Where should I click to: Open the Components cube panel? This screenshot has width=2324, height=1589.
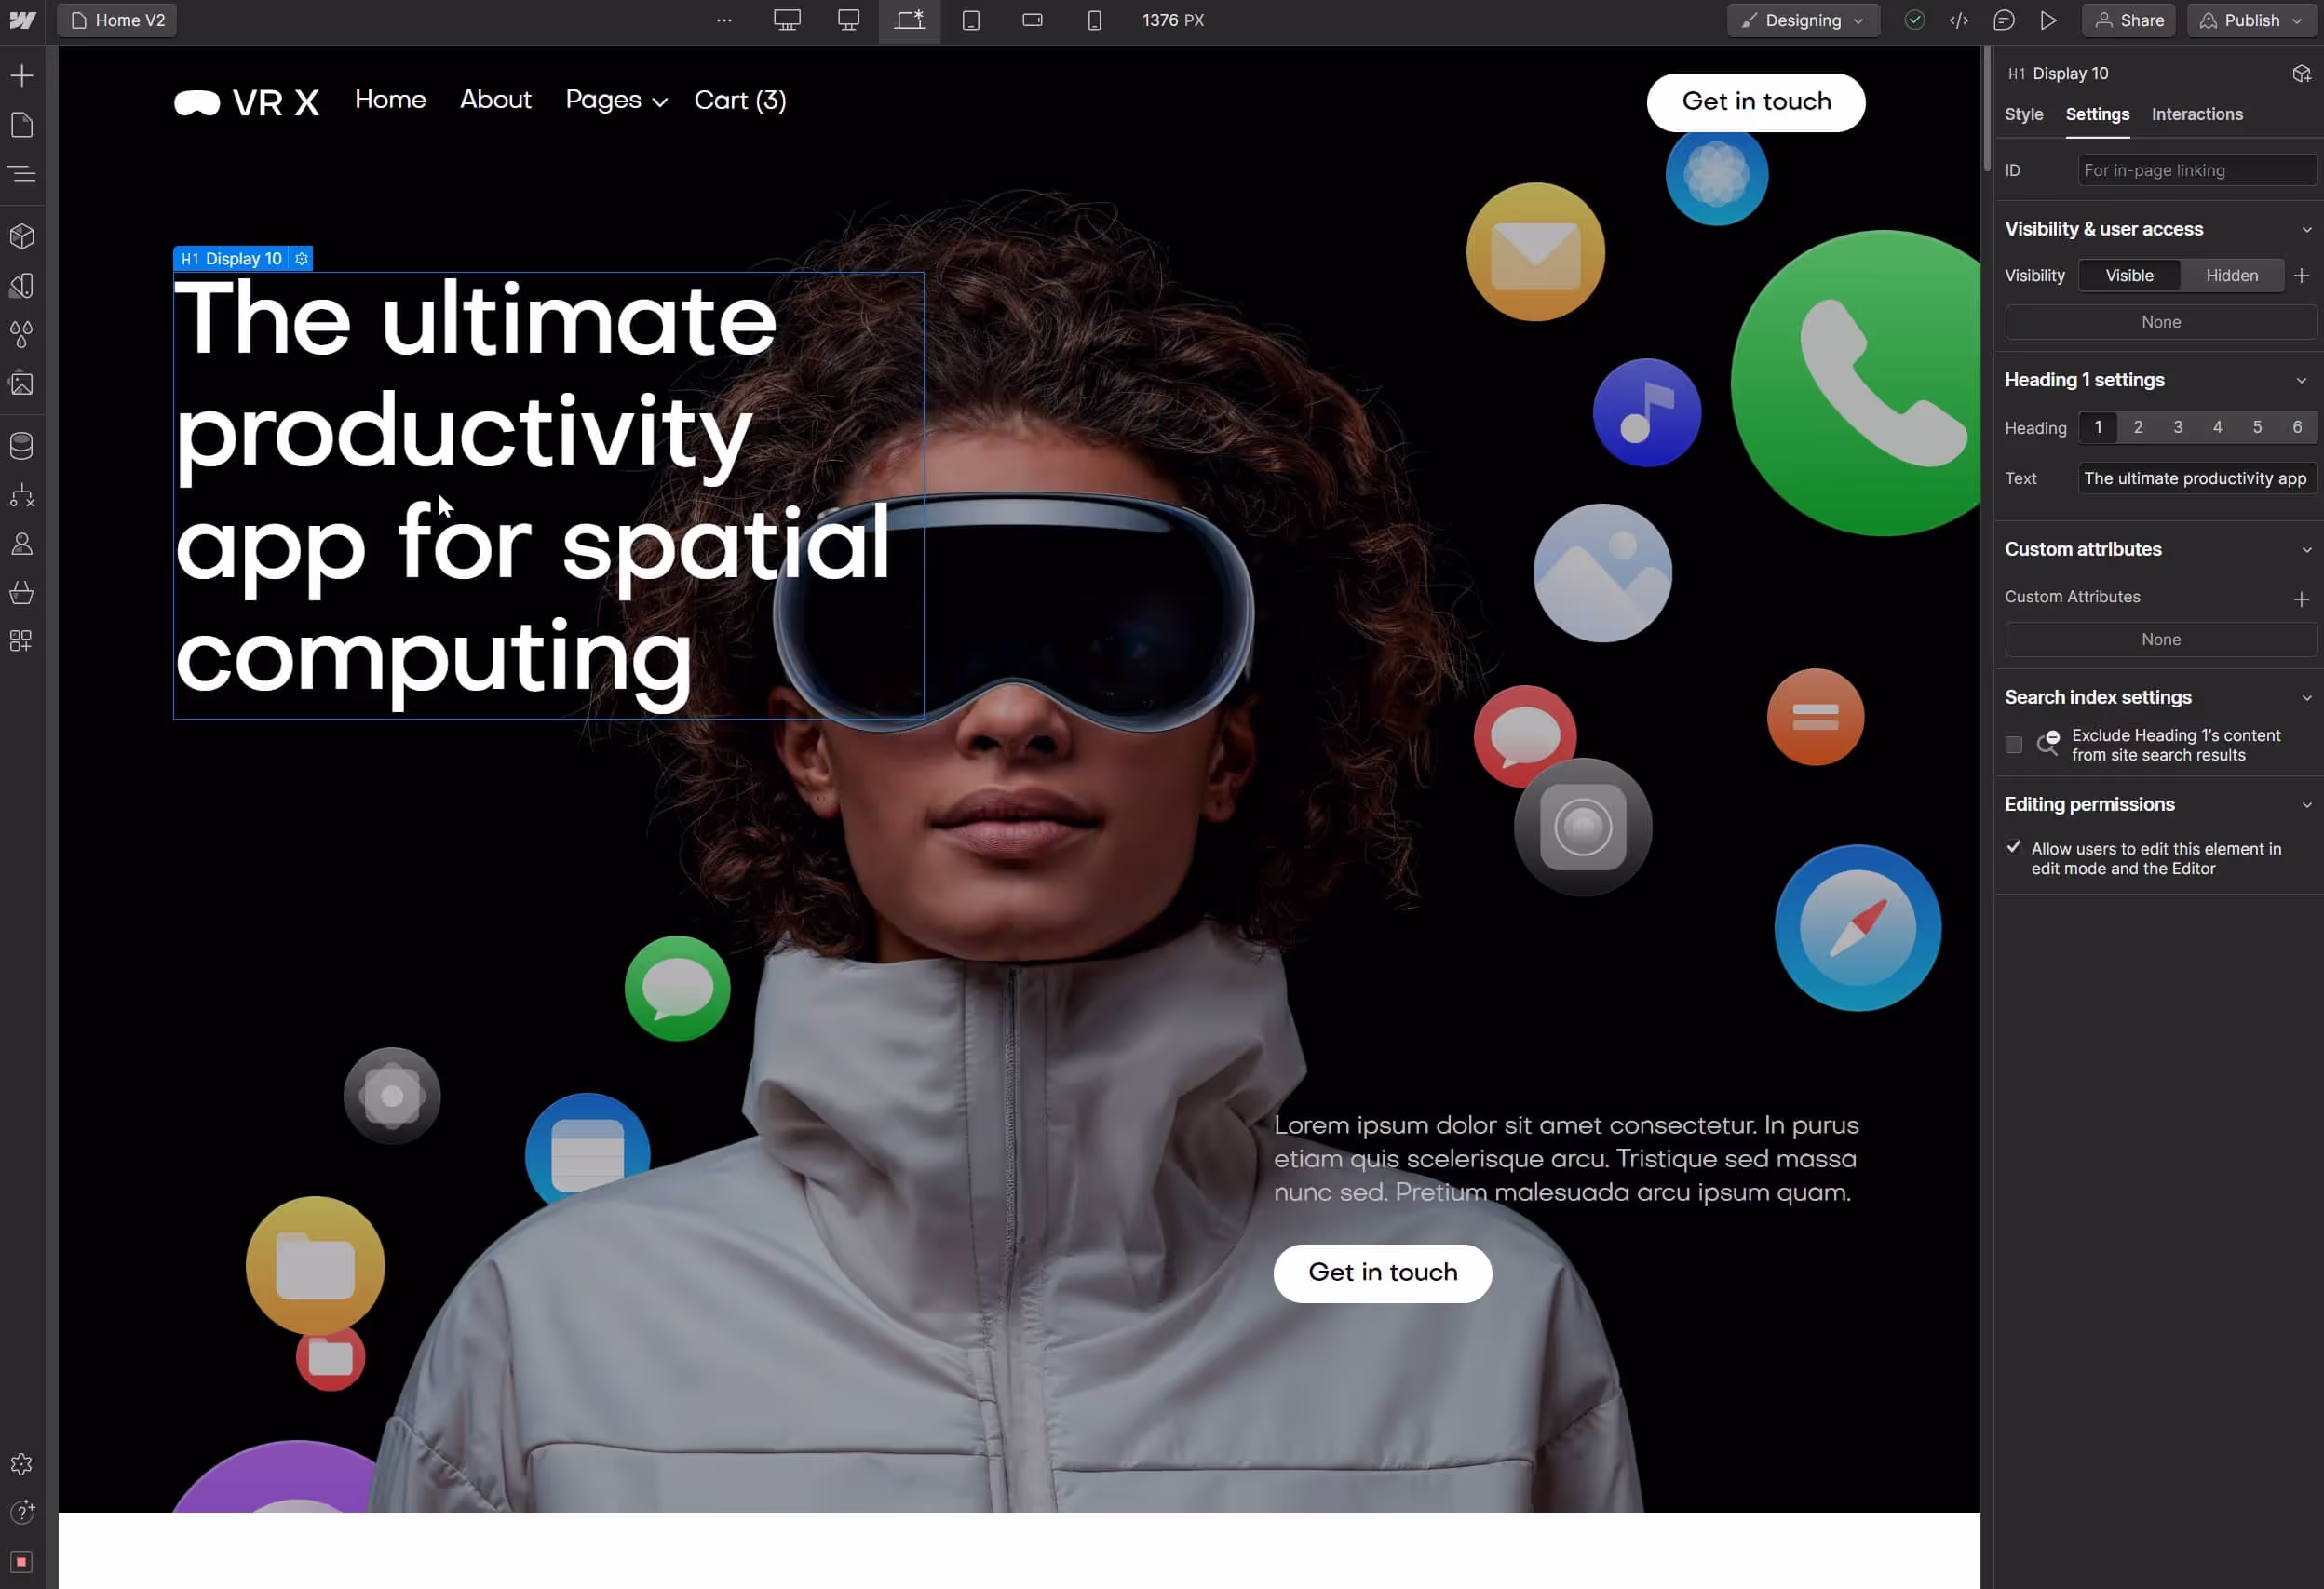tap(22, 237)
